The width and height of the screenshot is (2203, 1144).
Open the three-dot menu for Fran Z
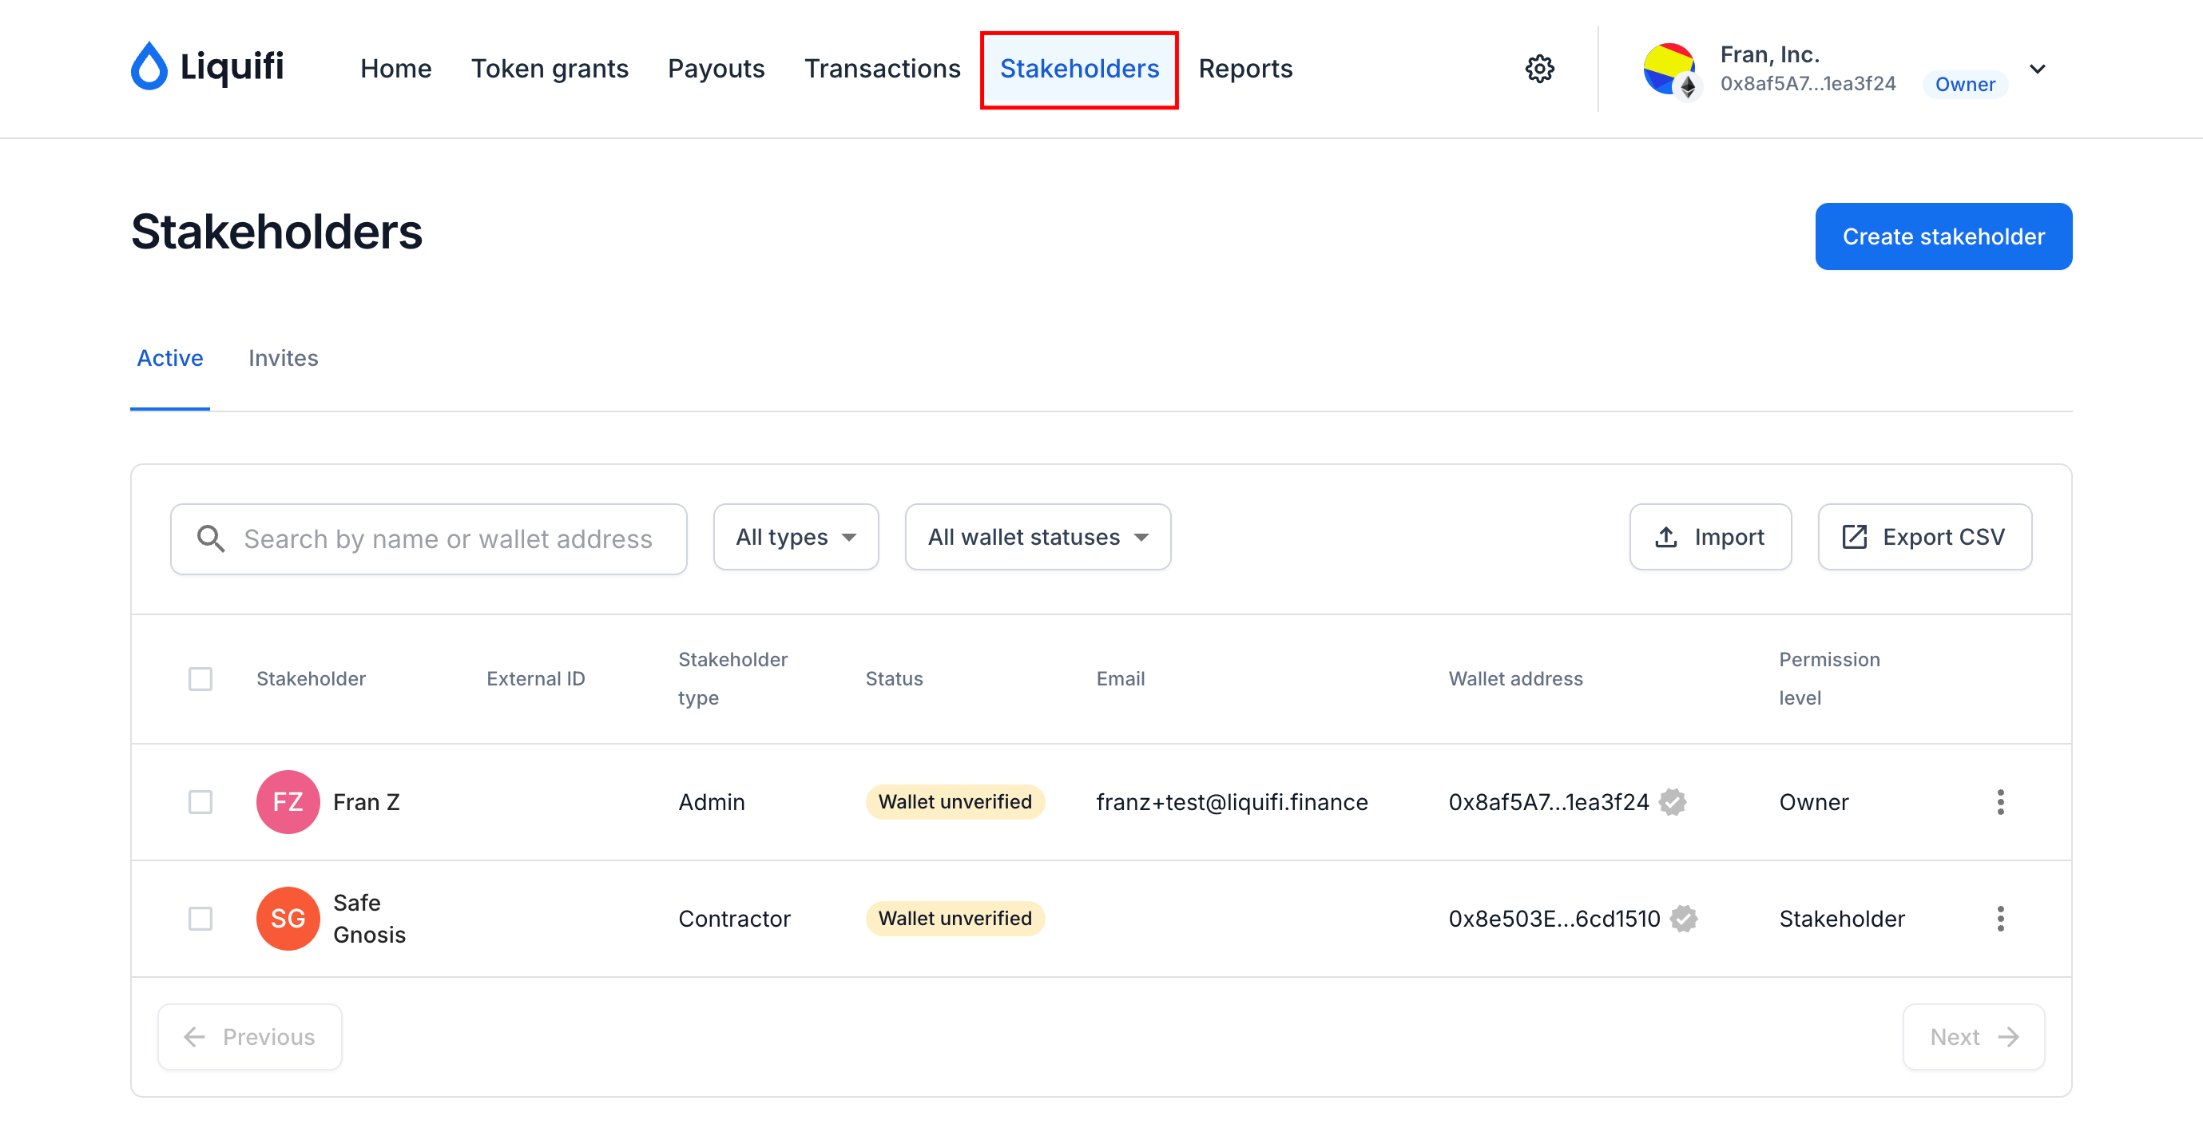[2000, 802]
